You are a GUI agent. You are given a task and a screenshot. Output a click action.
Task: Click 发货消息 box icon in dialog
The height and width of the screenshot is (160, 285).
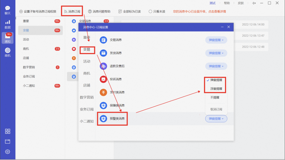tap(103, 53)
